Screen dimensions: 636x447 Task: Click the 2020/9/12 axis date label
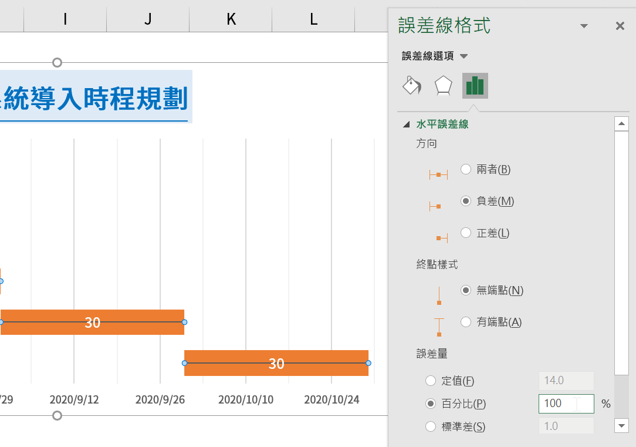[75, 400]
